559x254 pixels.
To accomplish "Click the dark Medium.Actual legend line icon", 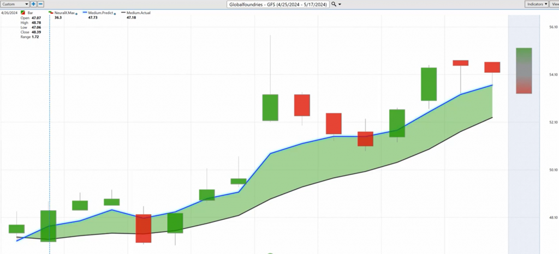I will [123, 11].
